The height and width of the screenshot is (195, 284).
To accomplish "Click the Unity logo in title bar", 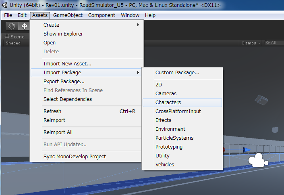I will pos(4,5).
